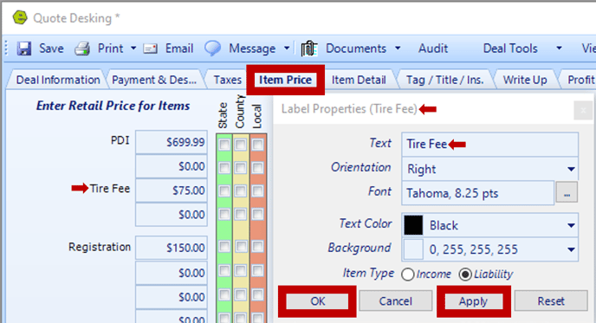Click the PDI label
The width and height of the screenshot is (596, 323).
coord(120,140)
